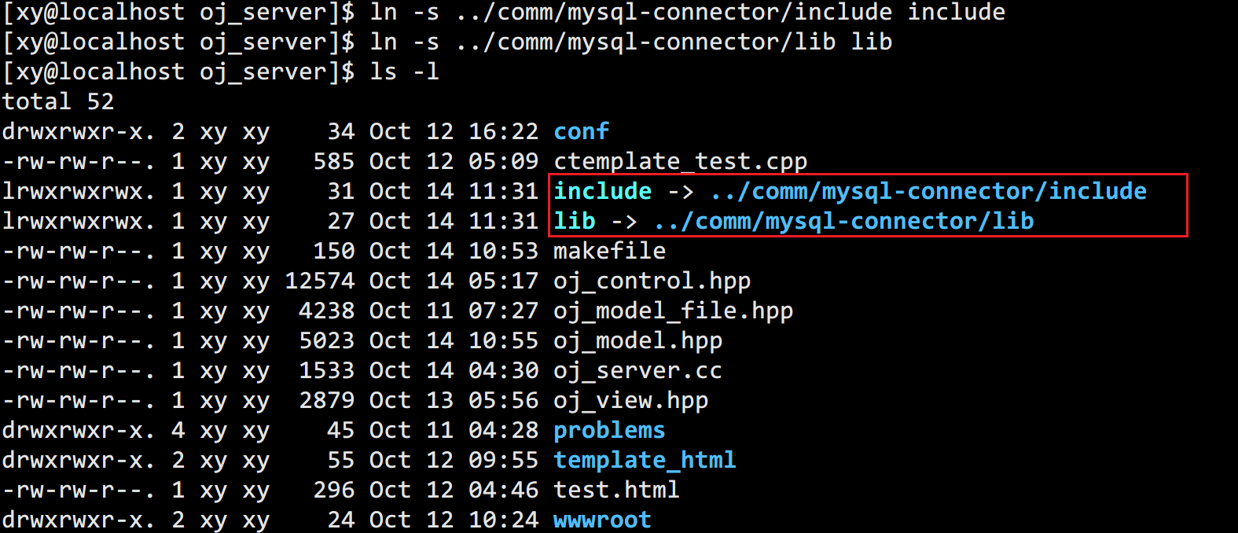Image resolution: width=1238 pixels, height=533 pixels.
Task: Select the makefile entry
Action: [609, 251]
